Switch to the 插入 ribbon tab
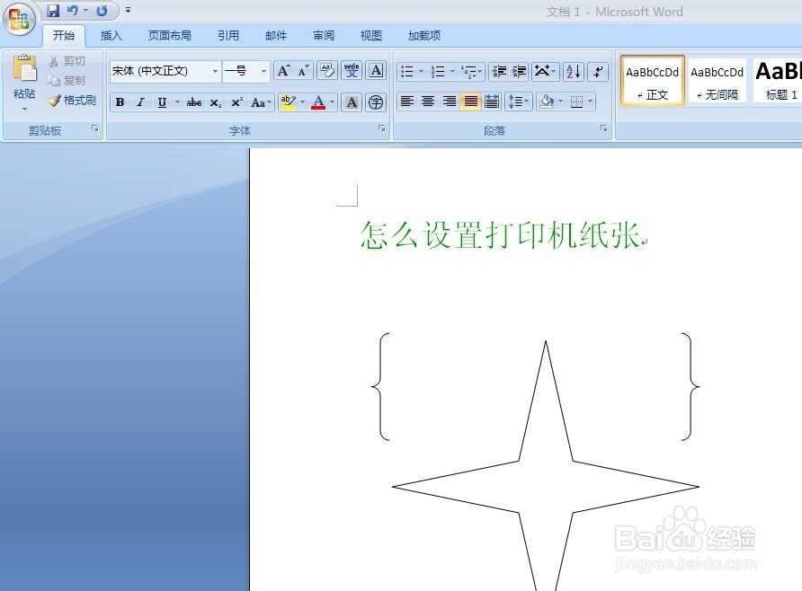Viewport: 802px width, 591px height. (x=111, y=35)
